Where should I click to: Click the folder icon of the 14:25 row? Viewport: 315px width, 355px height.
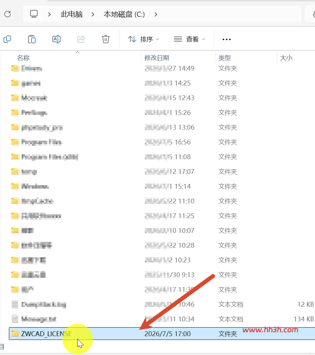pos(15,83)
